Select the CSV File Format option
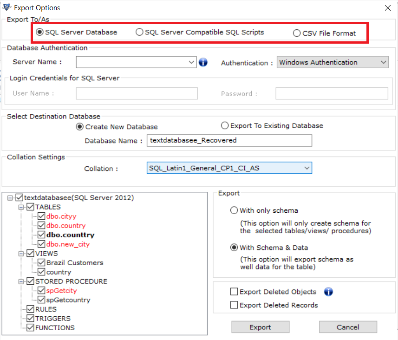 (x=296, y=33)
